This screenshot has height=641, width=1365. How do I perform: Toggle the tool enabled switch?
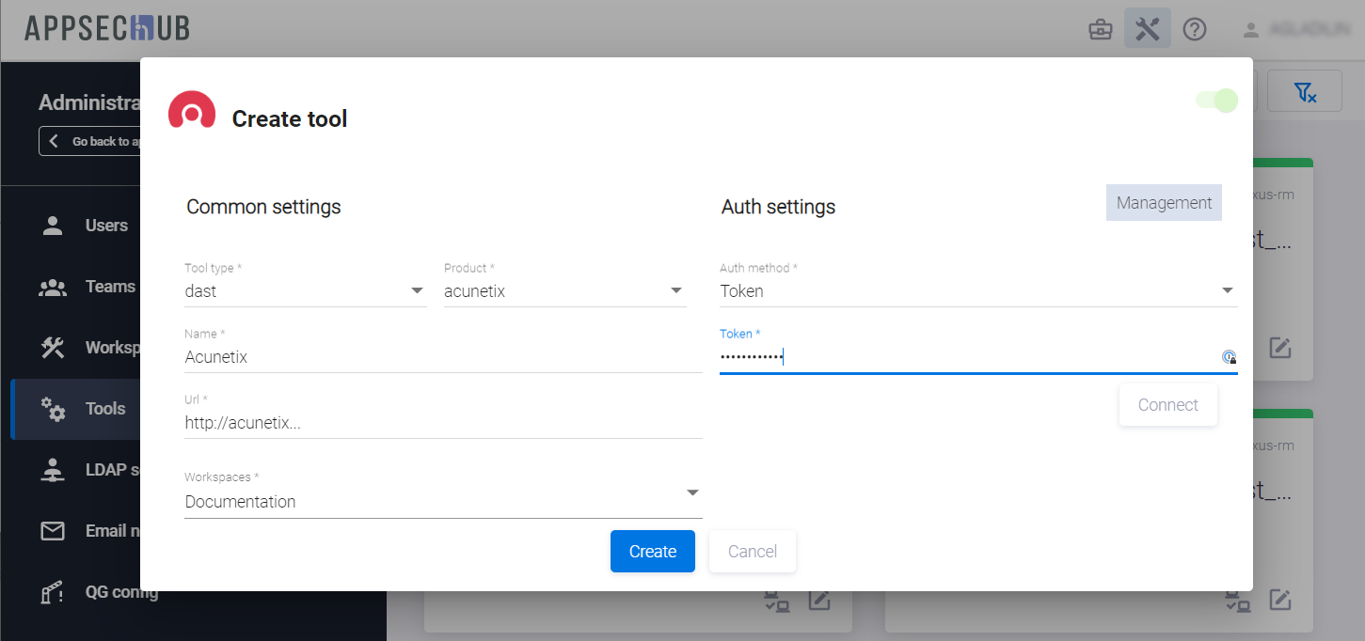(1216, 101)
